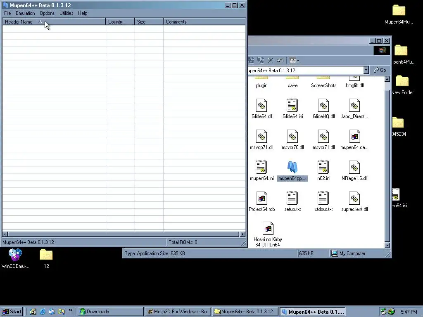Click into the explorer address field

coord(305,70)
